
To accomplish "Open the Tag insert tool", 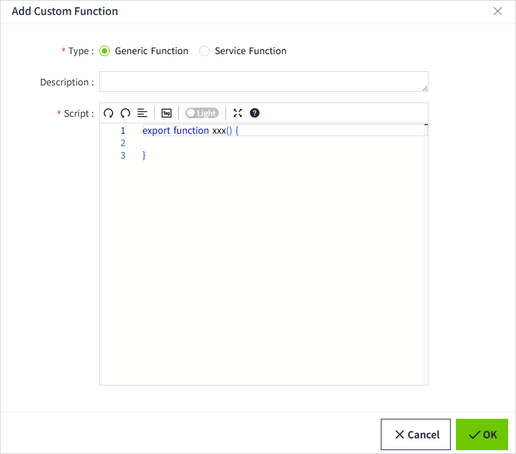I will 166,113.
